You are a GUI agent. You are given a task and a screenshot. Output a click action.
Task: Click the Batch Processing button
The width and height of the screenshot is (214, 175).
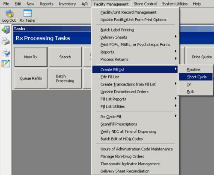click(x=65, y=78)
